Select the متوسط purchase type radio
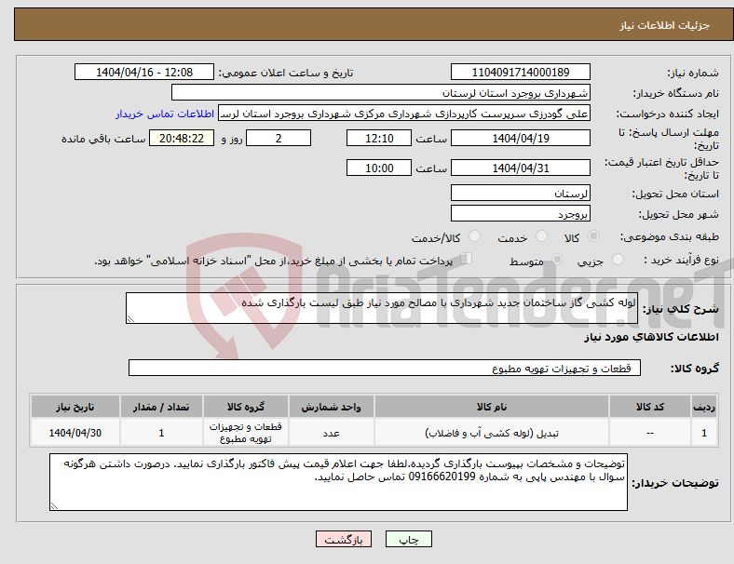The height and width of the screenshot is (564, 734). coord(557,260)
